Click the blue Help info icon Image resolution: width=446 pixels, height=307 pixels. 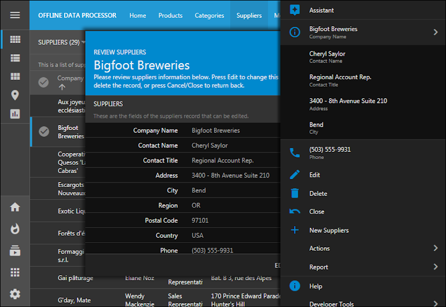tap(295, 286)
